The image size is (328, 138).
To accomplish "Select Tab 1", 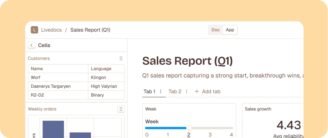I will coord(149,92).
